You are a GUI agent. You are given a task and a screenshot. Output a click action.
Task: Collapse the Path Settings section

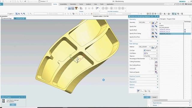[157, 44]
